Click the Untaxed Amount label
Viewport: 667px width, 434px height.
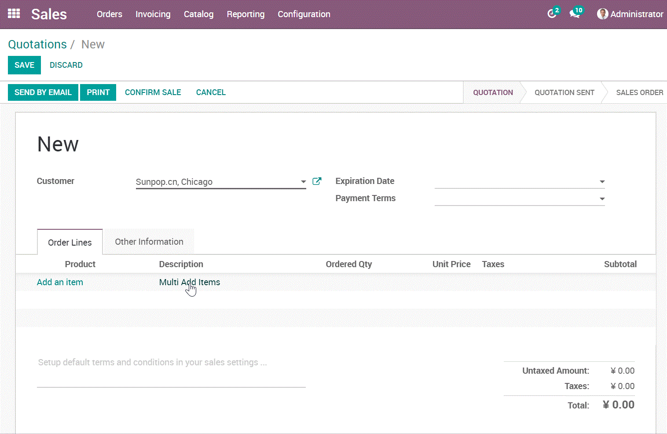click(x=556, y=371)
